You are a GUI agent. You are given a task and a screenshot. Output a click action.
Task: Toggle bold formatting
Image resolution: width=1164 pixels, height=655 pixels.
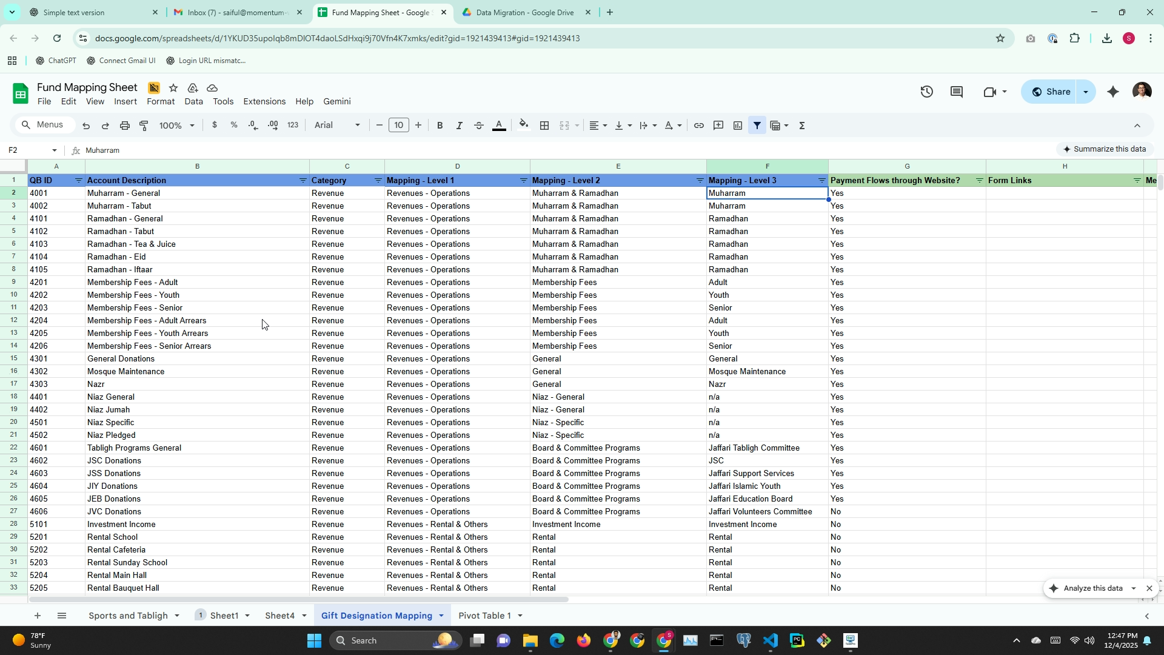440,126
